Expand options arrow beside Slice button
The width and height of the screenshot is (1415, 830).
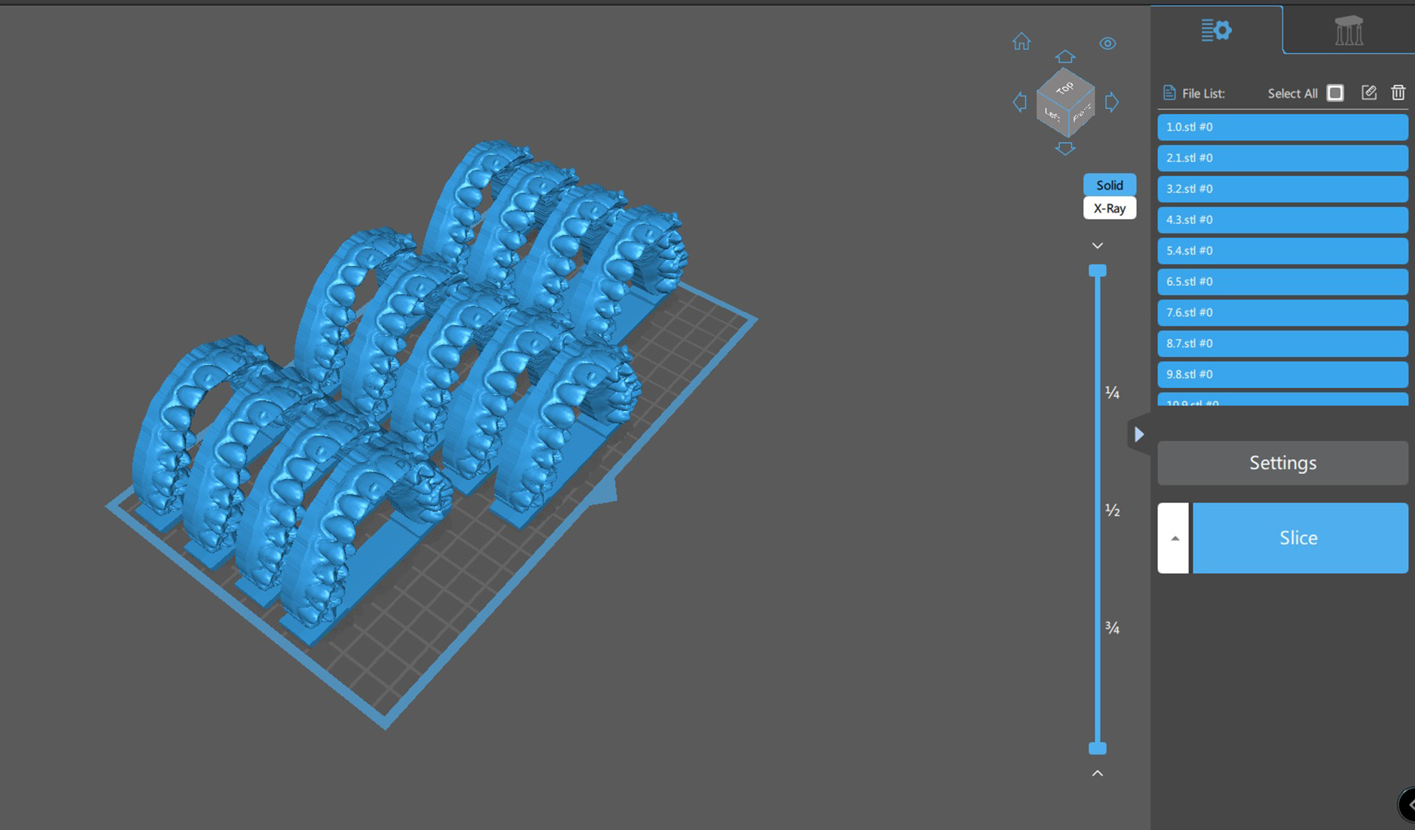(x=1174, y=538)
